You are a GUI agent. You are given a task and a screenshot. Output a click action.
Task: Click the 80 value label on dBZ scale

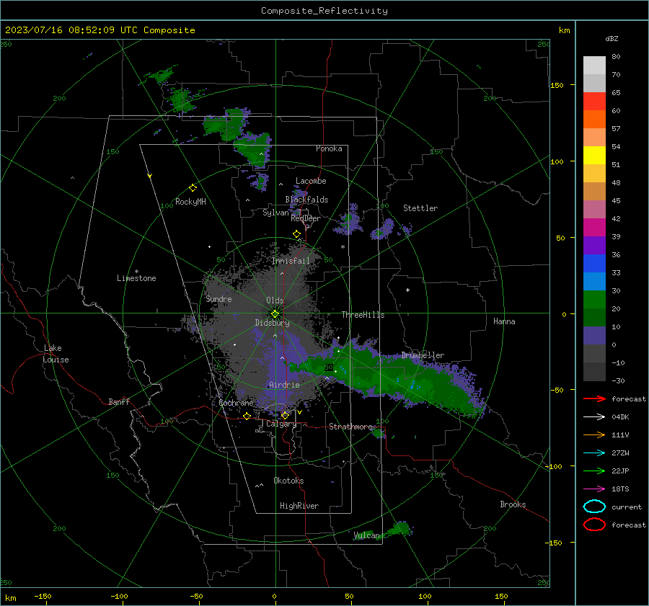click(616, 57)
